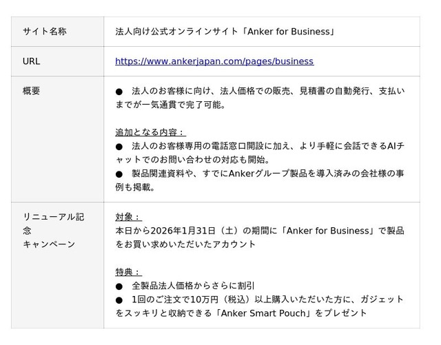Click the 対象 underlined heading
Viewport: 441px width, 345px height.
(128, 216)
